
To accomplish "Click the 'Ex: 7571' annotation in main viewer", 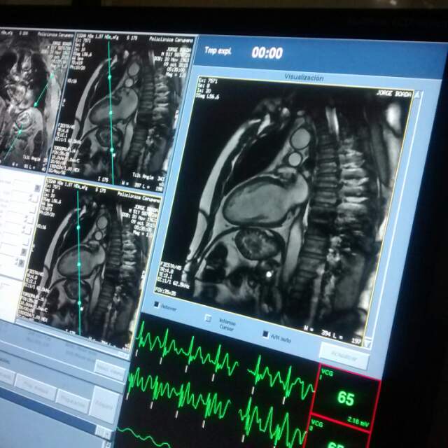I will [208, 81].
